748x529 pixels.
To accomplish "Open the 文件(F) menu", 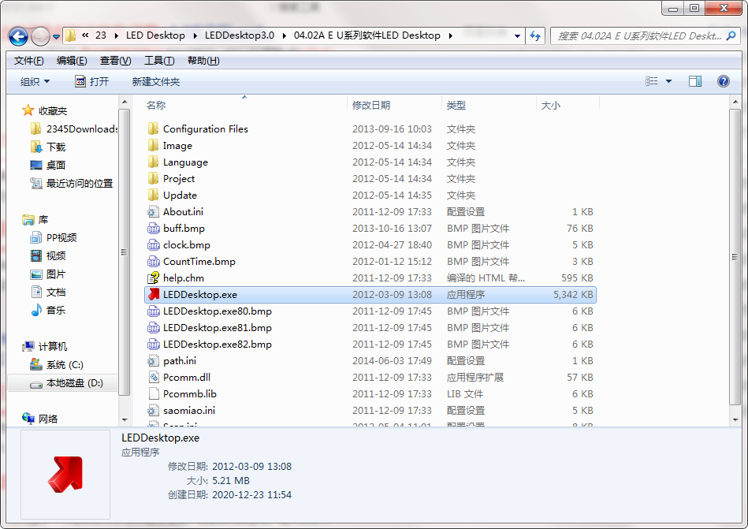I will [28, 61].
